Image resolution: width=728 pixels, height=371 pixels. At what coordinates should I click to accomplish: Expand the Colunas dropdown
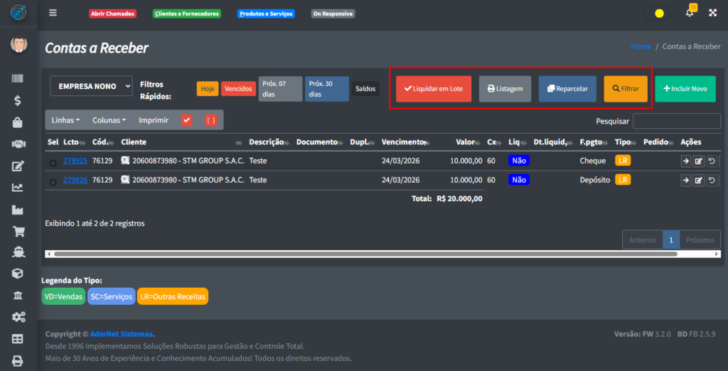point(109,120)
